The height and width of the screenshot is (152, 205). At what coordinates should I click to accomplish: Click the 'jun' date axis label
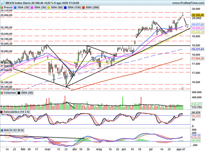124,149
